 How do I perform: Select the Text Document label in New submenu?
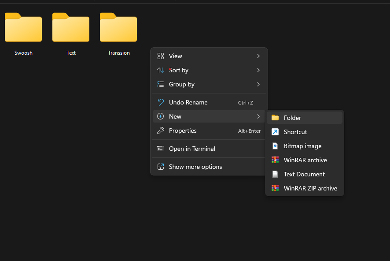pos(304,174)
